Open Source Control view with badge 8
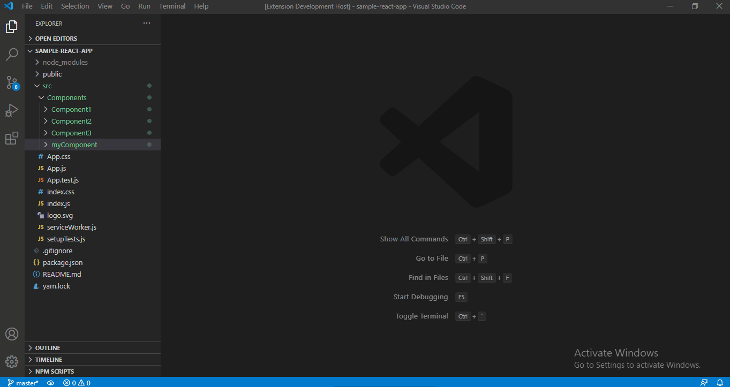This screenshot has height=387, width=730. click(x=12, y=82)
